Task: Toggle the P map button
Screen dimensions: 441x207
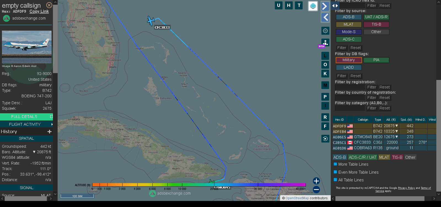Action: [325, 97]
